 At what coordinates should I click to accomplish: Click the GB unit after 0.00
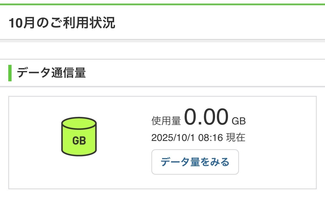click(238, 121)
